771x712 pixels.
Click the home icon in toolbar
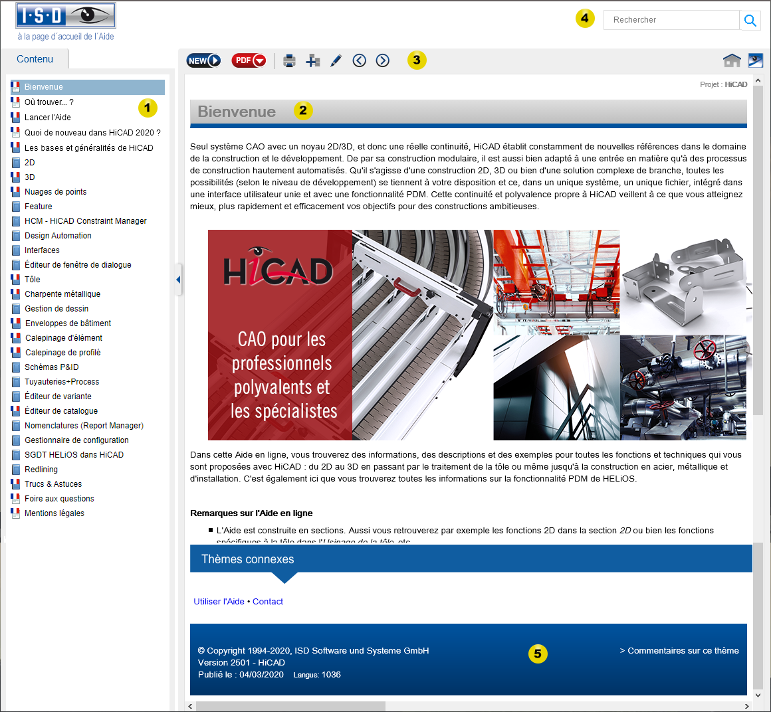[732, 60]
